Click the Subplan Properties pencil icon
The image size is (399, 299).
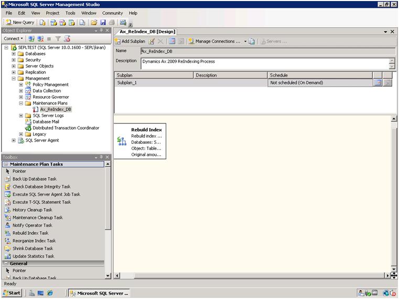click(152, 41)
